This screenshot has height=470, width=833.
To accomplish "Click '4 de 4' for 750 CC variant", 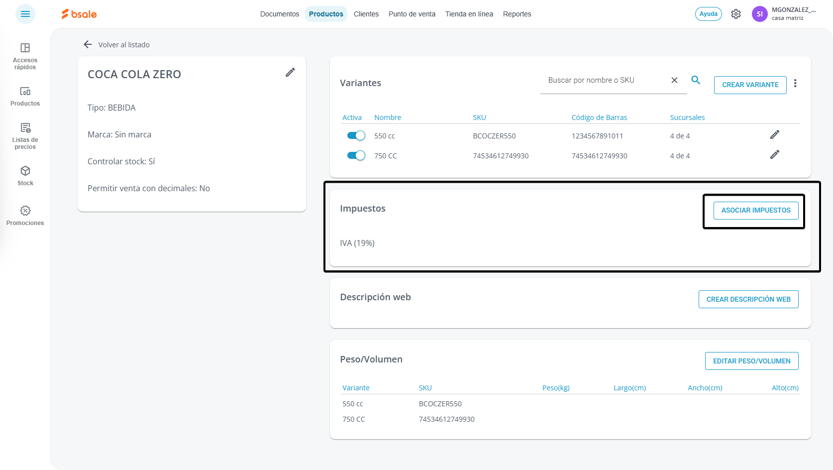I will (x=680, y=156).
